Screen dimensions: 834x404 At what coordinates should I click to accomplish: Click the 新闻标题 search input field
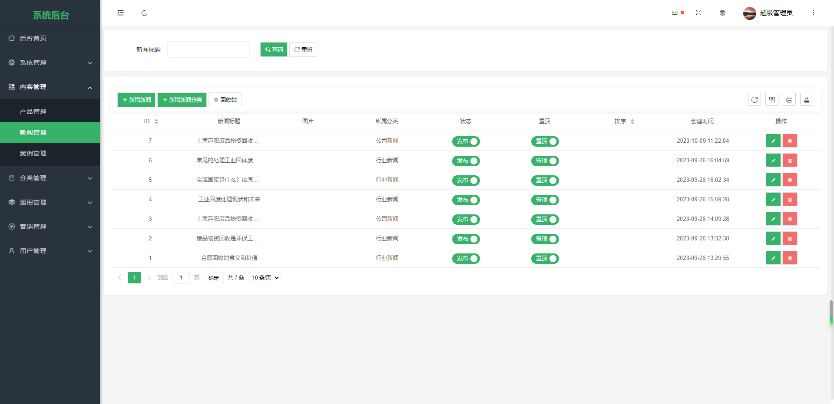click(208, 49)
